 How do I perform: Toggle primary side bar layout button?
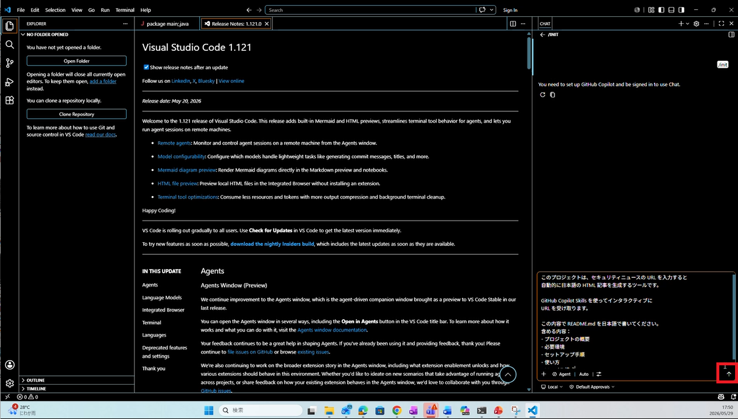(661, 10)
